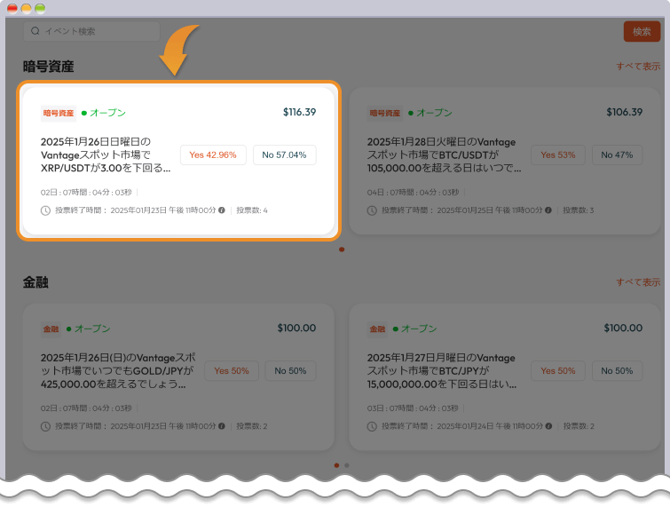Image resolution: width=670 pixels, height=507 pixels.
Task: Click オープン status in BTC/USDT card
Action: point(430,113)
